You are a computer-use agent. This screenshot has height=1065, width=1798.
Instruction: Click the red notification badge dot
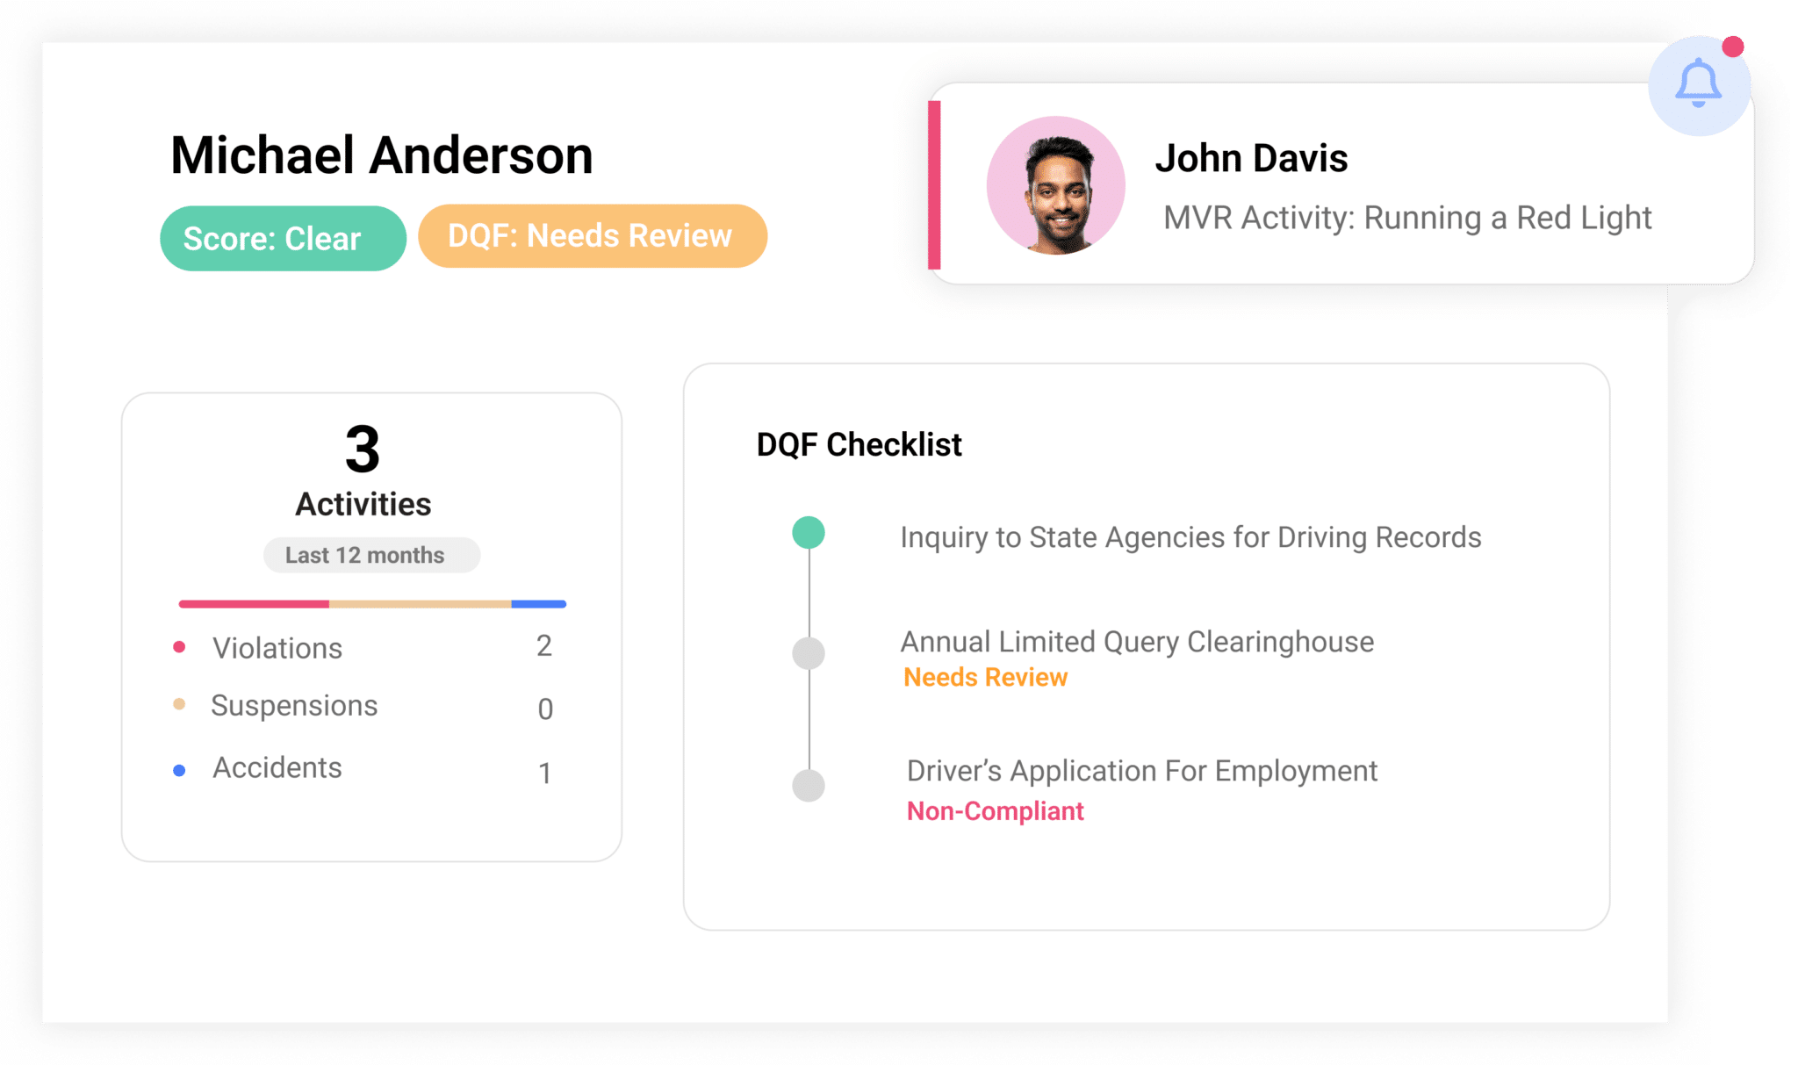tap(1732, 47)
